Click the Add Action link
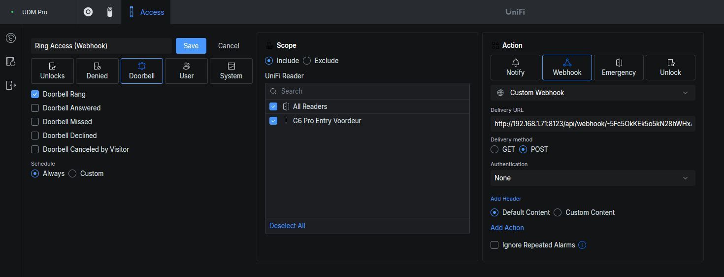Screen dimensions: 724x277 507,228
